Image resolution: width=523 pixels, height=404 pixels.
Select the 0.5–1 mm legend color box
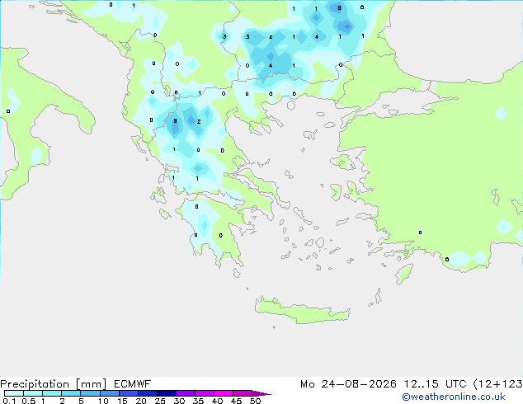tap(33, 393)
